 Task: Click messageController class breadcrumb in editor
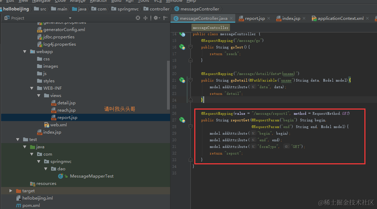click(211, 28)
